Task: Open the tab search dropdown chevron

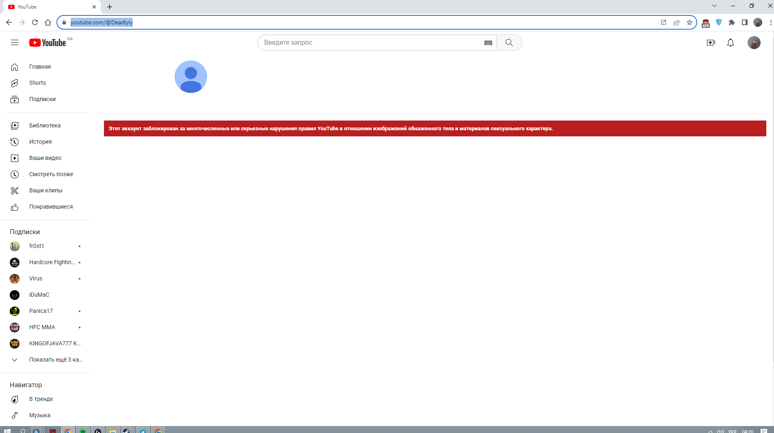Action: (x=714, y=6)
